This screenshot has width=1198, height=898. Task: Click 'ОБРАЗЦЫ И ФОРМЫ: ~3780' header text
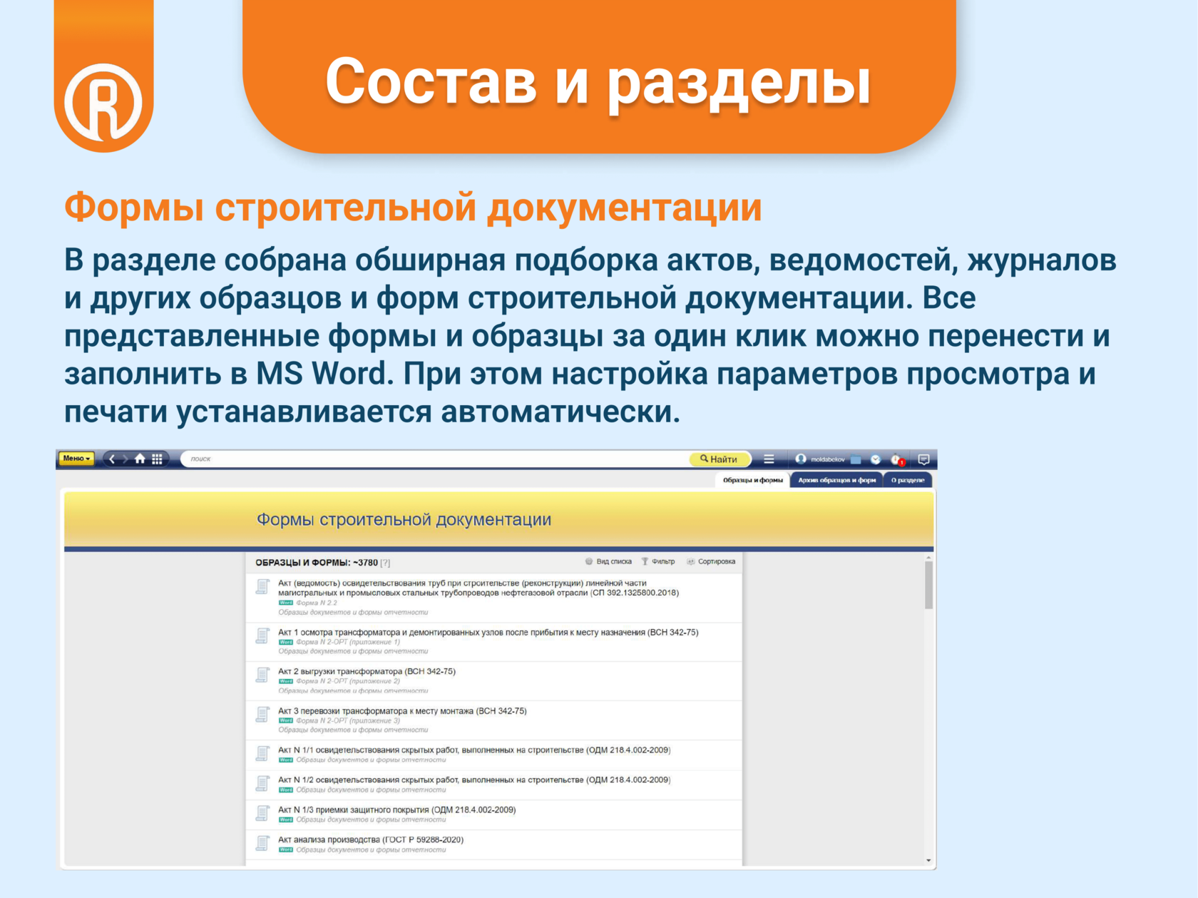point(317,563)
